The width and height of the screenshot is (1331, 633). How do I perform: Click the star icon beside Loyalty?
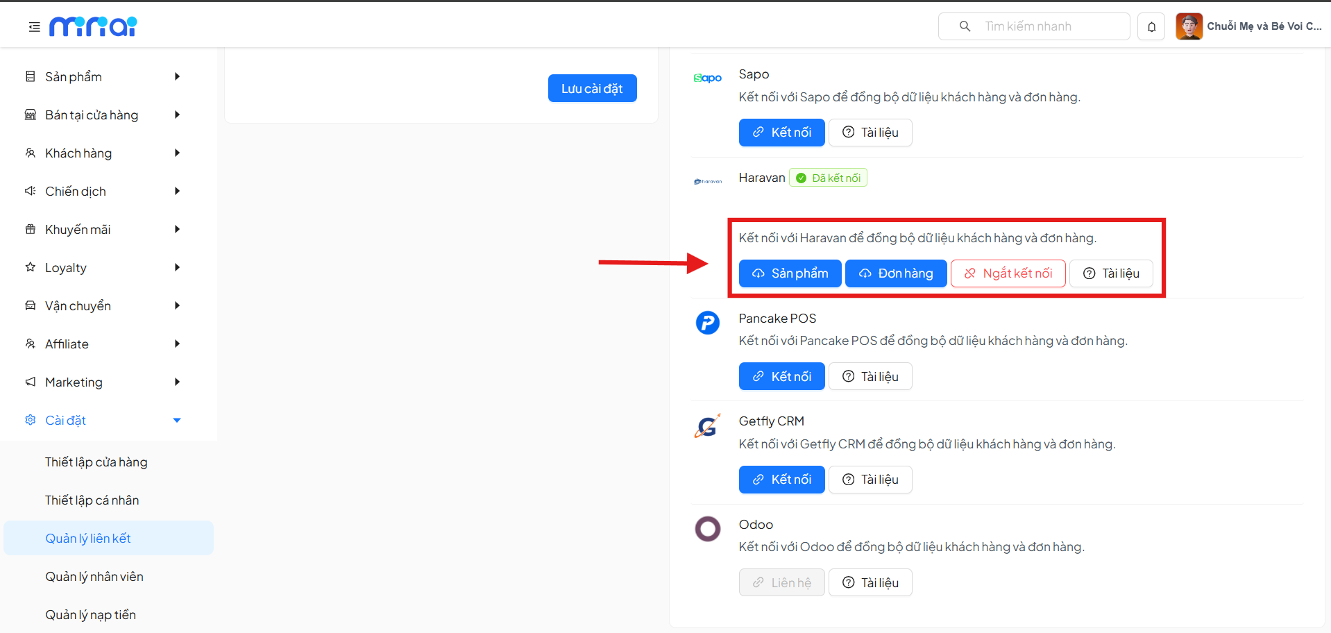click(x=30, y=267)
